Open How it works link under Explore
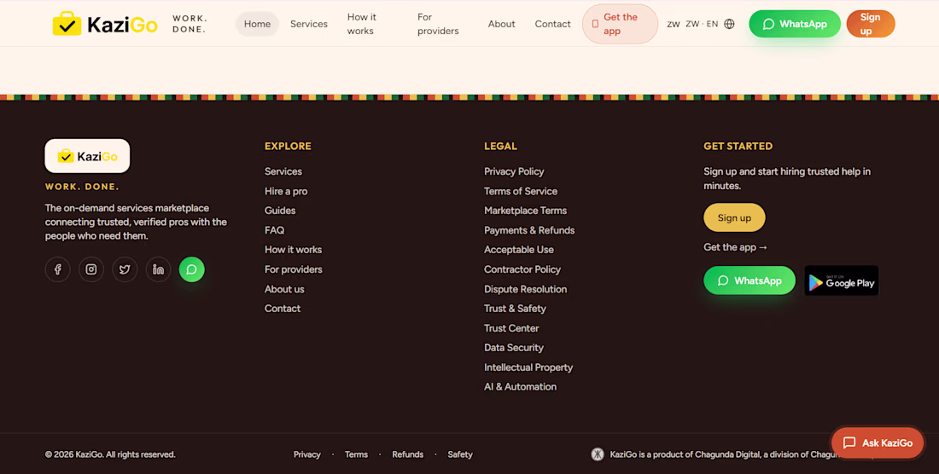The width and height of the screenshot is (939, 474). click(x=294, y=249)
